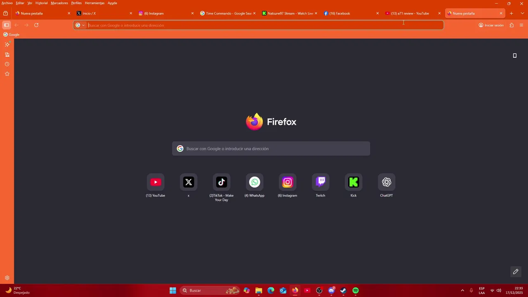Open the Marcadores menu
Viewport: 528px width, 297px height.
point(59,3)
